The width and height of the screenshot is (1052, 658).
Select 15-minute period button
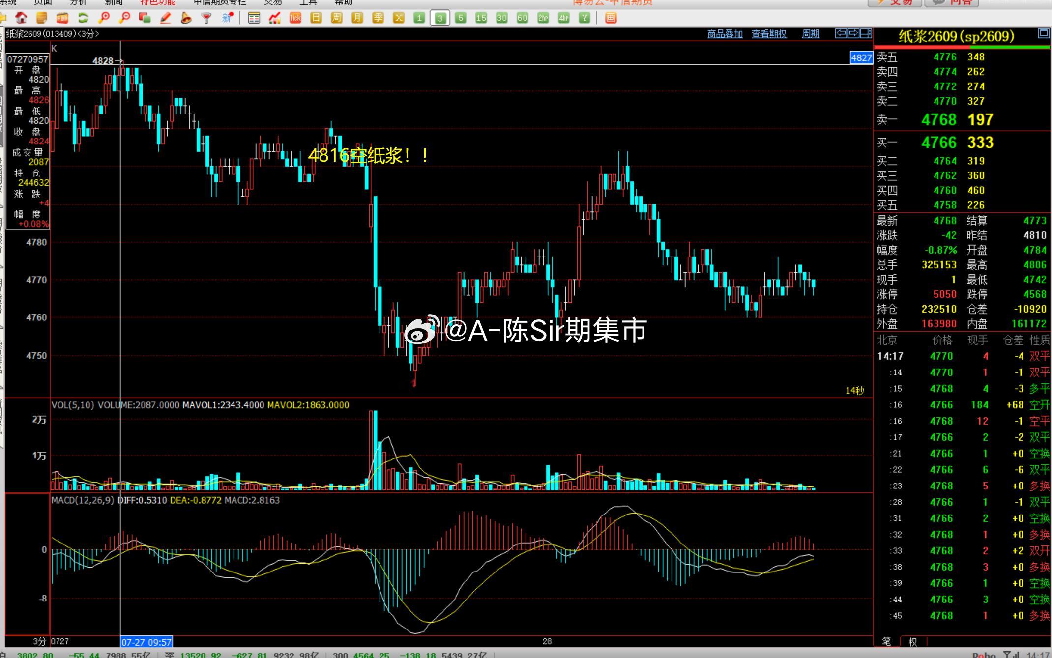pyautogui.click(x=481, y=18)
